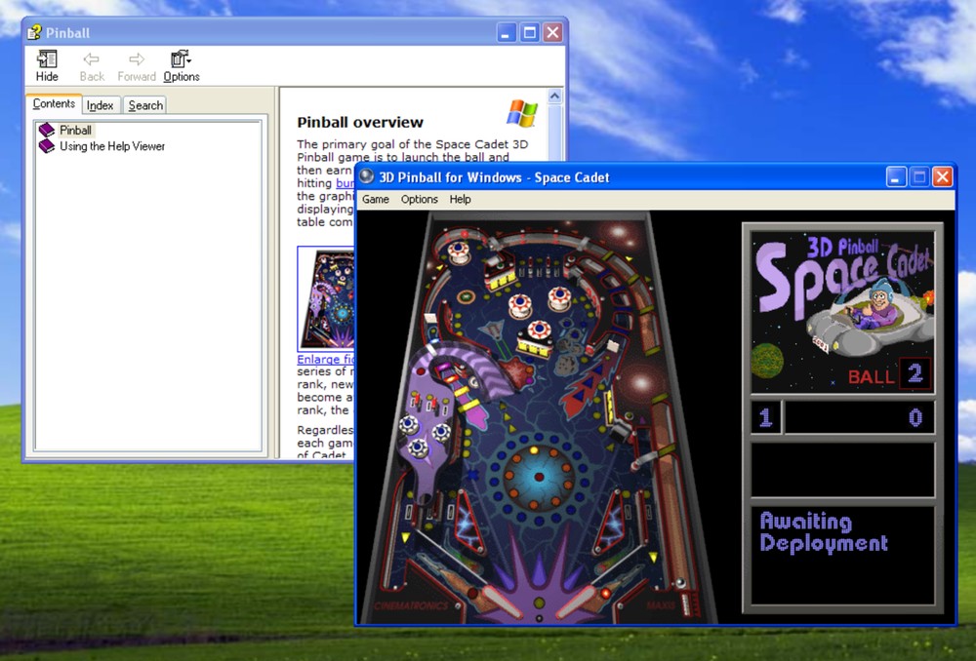Open the Options menu in Space Cadet

pyautogui.click(x=419, y=199)
